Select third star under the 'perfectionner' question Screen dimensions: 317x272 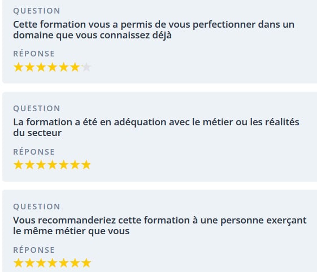(x=41, y=67)
